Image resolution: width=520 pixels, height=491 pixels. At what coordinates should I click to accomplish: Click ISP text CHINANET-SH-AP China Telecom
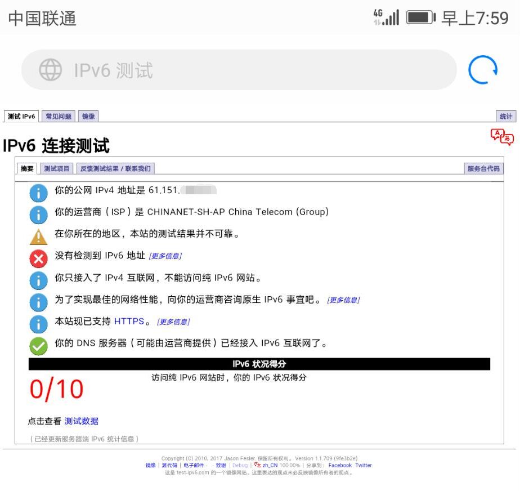pyautogui.click(x=238, y=212)
